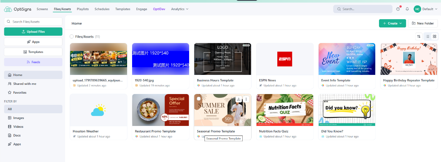The width and height of the screenshot is (441, 162).
Task: Open the Engage tab
Action: click(x=141, y=9)
